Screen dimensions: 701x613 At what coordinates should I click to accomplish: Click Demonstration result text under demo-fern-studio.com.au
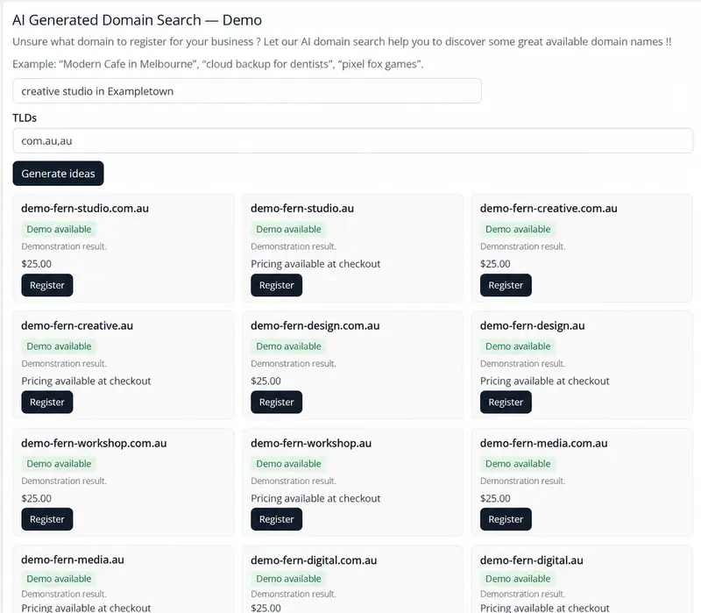click(x=64, y=246)
